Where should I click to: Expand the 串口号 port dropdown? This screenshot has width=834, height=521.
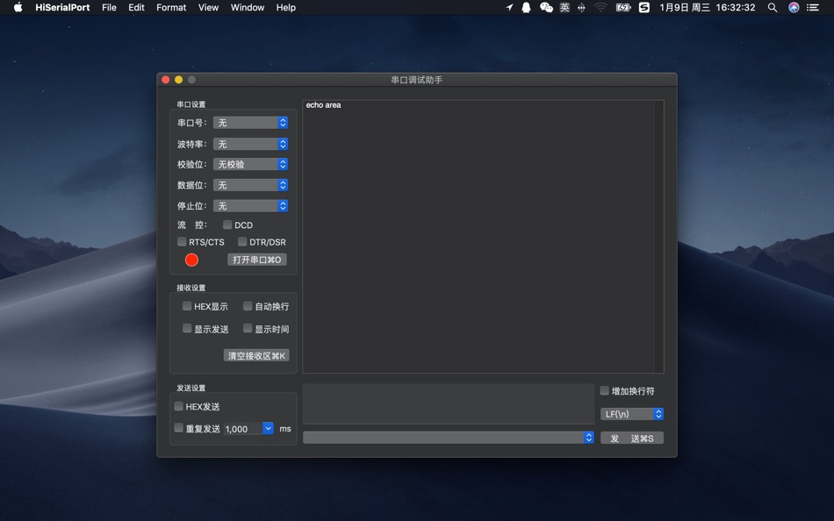point(250,123)
